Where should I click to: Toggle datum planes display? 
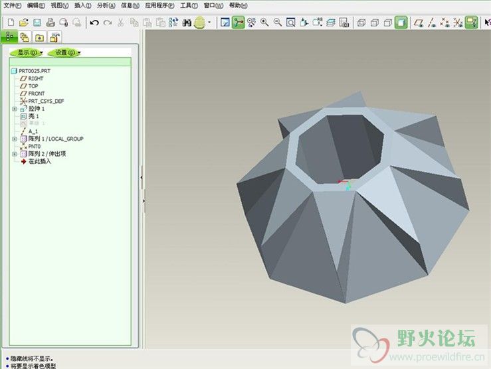[419, 23]
